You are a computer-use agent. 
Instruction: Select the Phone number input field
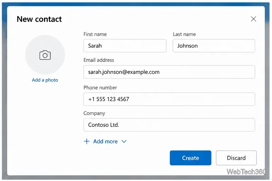[169, 99]
